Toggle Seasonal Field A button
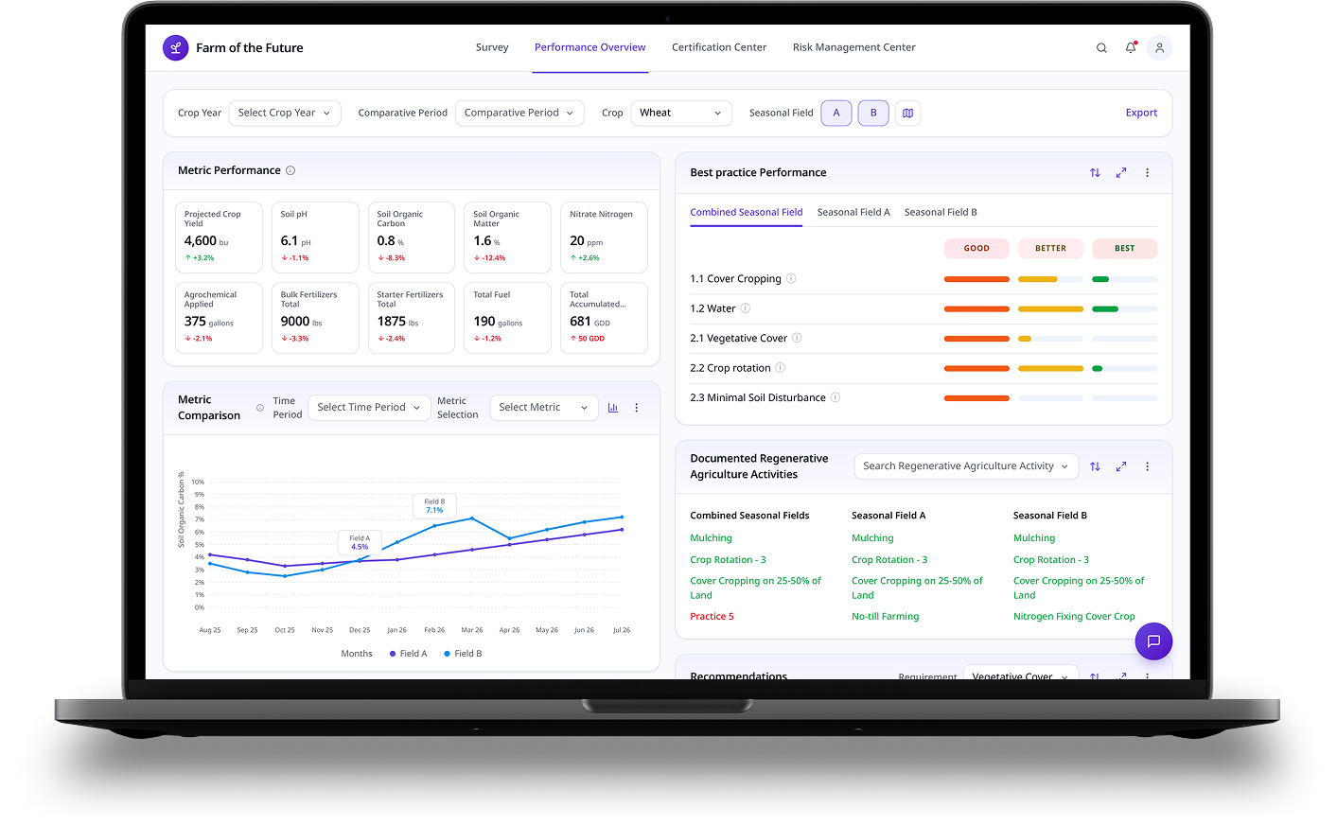1337x825 pixels. click(836, 113)
